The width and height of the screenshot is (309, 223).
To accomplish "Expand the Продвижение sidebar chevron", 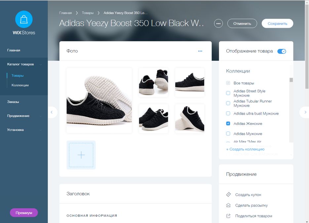I will tap(41, 116).
